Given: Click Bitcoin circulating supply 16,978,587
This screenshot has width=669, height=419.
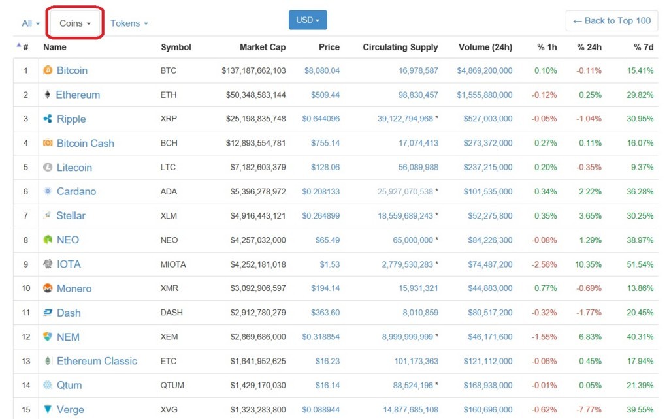Looking at the screenshot, I should (418, 70).
